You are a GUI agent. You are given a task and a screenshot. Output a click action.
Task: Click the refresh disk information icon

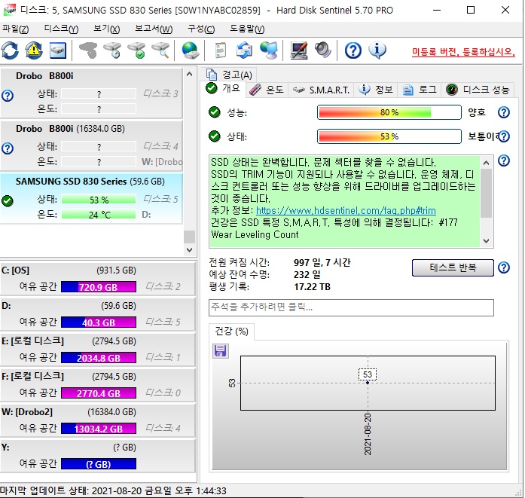pyautogui.click(x=10, y=50)
